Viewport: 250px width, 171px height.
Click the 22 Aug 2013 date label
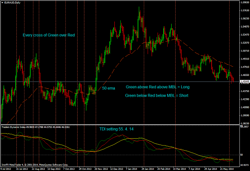pos(38,169)
